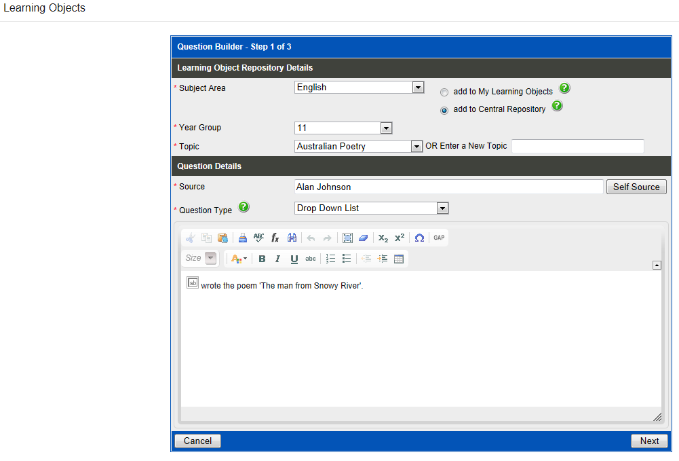Click the binoculars Find icon
679x461 pixels.
292,238
